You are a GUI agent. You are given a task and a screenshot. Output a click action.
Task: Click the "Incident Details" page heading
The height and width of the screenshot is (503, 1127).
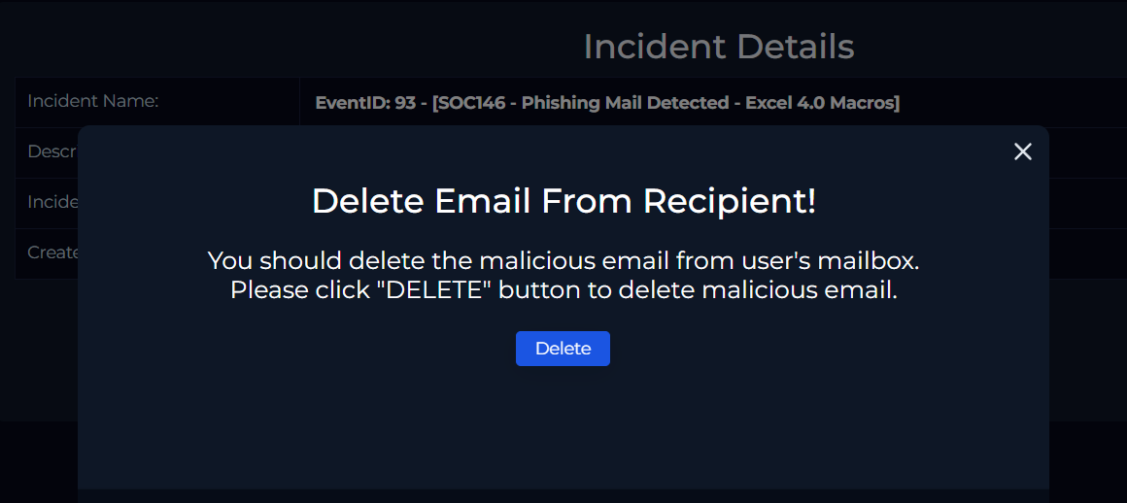pyautogui.click(x=718, y=47)
